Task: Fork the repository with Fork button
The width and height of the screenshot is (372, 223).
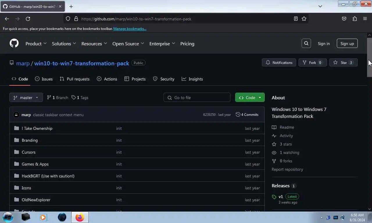Action: tap(312, 62)
